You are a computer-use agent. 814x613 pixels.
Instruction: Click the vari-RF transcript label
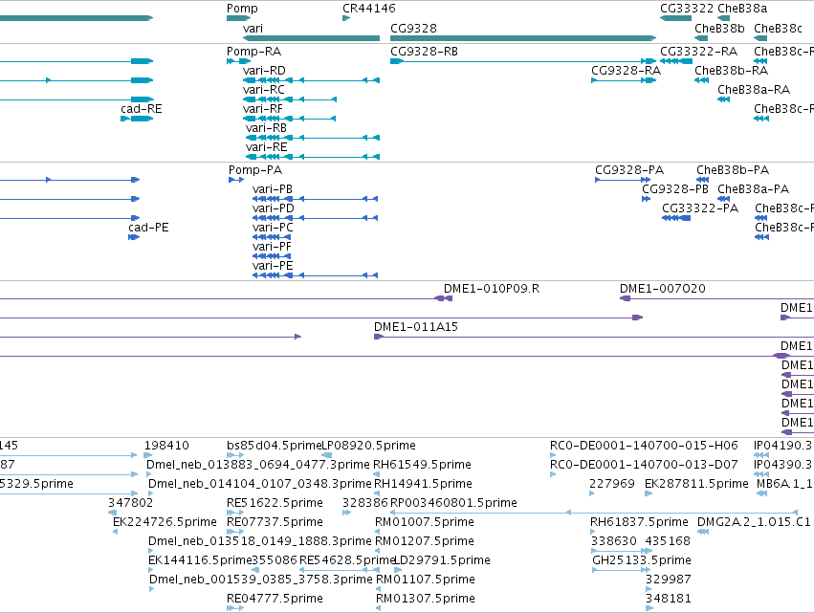click(x=263, y=109)
